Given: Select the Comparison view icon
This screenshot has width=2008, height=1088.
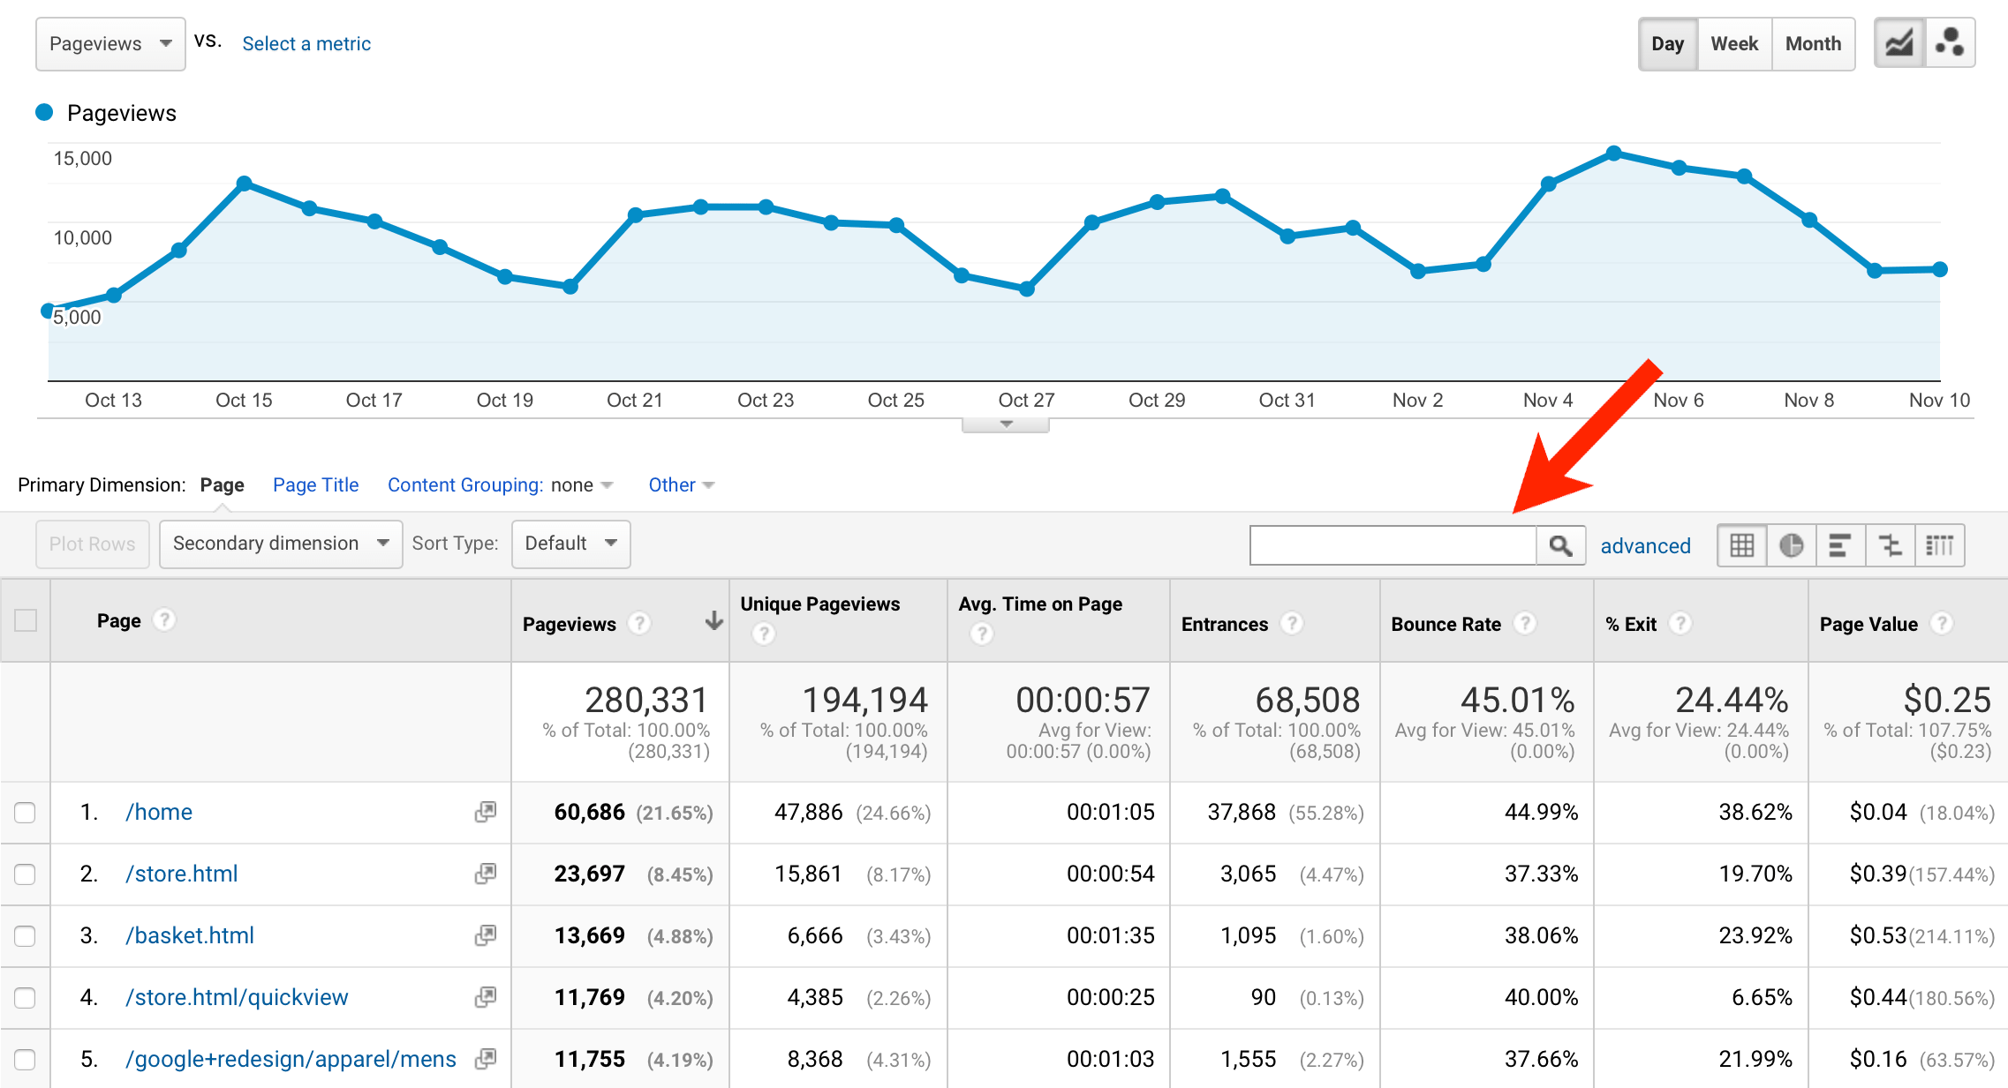Looking at the screenshot, I should coord(1891,545).
